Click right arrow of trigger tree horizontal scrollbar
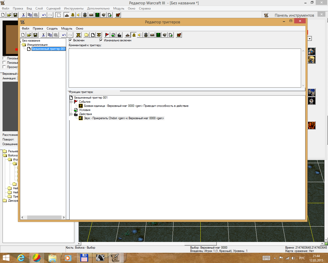This screenshot has width=328, height=263. coord(64,217)
